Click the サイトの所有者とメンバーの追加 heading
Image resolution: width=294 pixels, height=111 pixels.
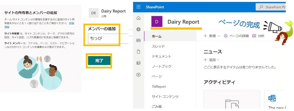pos(31,13)
